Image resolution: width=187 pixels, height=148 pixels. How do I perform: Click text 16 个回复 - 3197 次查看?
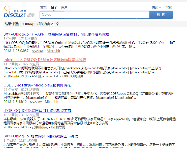(21, 115)
